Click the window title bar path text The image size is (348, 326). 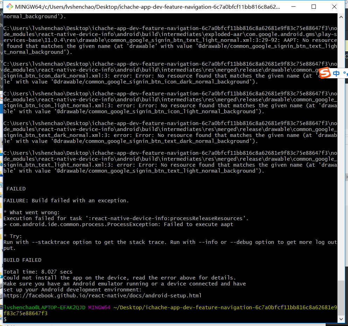point(147,7)
